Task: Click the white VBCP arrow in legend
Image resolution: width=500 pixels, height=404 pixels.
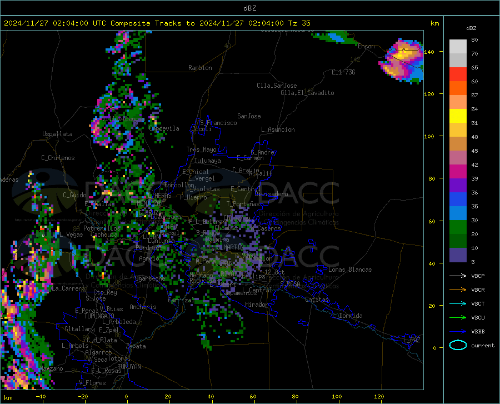Action: tap(458, 276)
